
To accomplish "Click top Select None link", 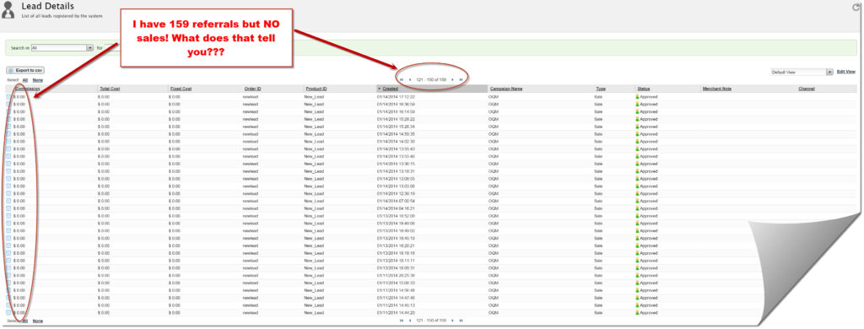I will click(x=37, y=80).
